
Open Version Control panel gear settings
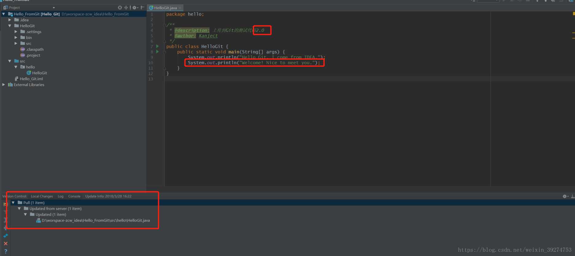coord(565,196)
